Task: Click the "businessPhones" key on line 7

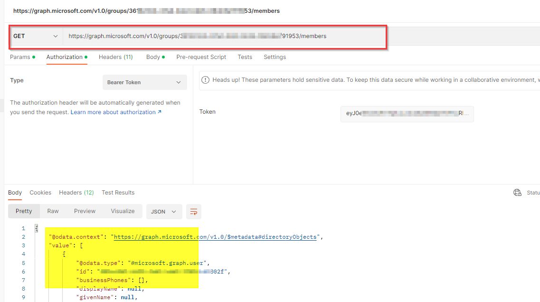Action: click(x=104, y=280)
